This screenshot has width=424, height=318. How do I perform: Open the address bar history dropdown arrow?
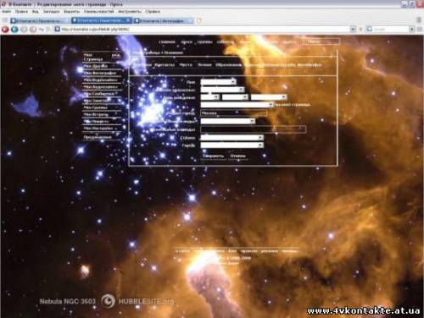(353, 29)
